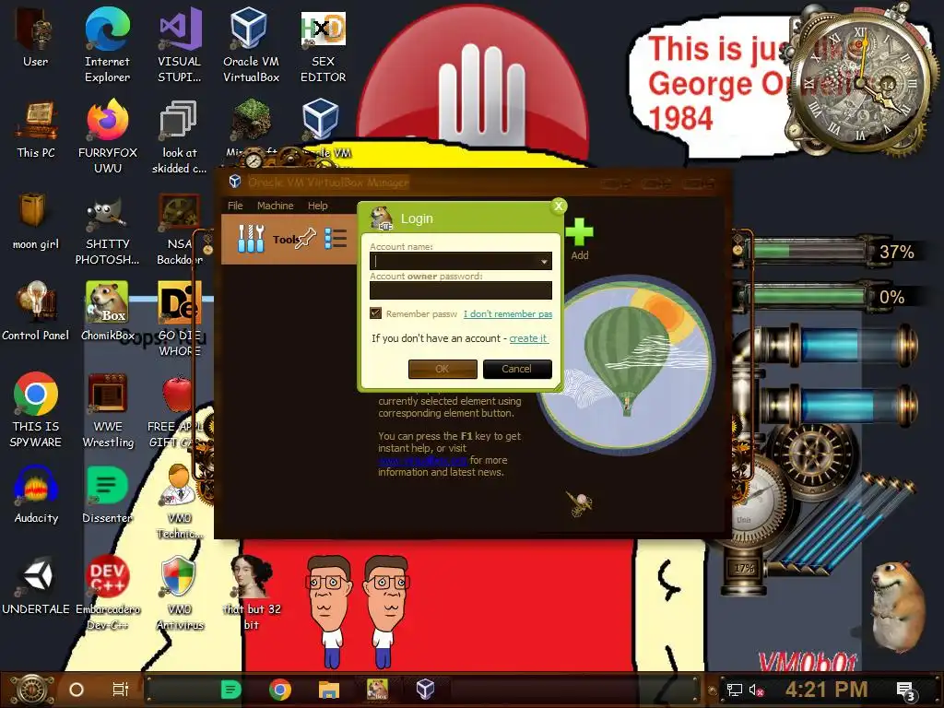Open the notification center icon
944x708 pixels.
[x=906, y=691]
